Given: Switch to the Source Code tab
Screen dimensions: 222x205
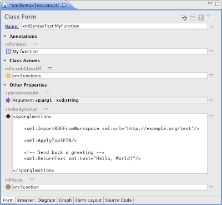Looking at the screenshot, I should click(x=118, y=201).
